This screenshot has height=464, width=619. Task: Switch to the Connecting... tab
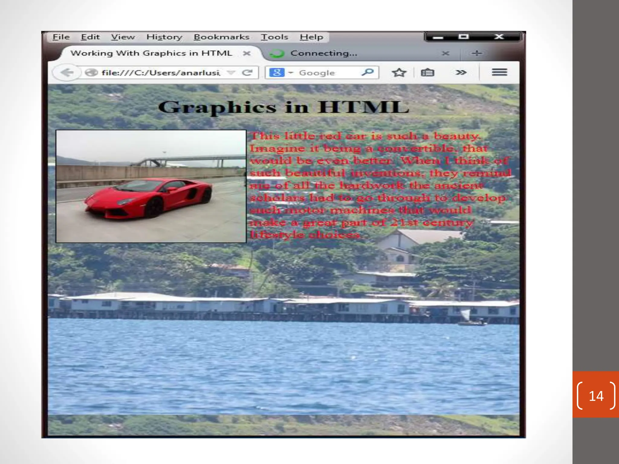click(323, 53)
